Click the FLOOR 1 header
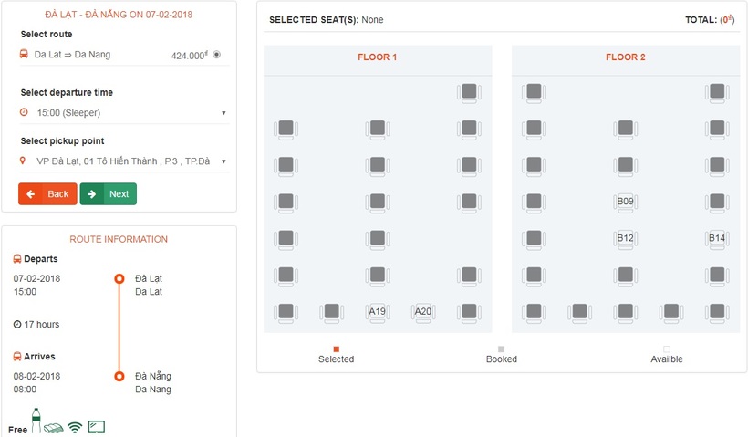Viewport: 748px width, 437px height. pos(378,57)
